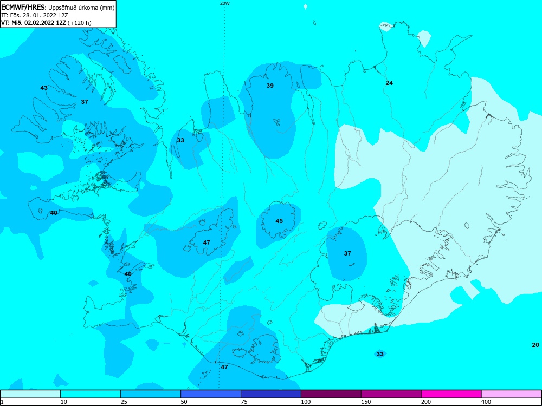542x406 pixels.
Task: Click the legend tick label 25
Action: click(124, 402)
